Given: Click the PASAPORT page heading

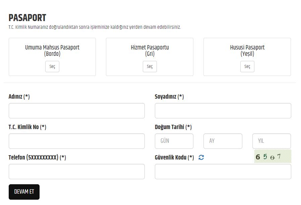Looking at the screenshot, I should pyautogui.click(x=27, y=18).
